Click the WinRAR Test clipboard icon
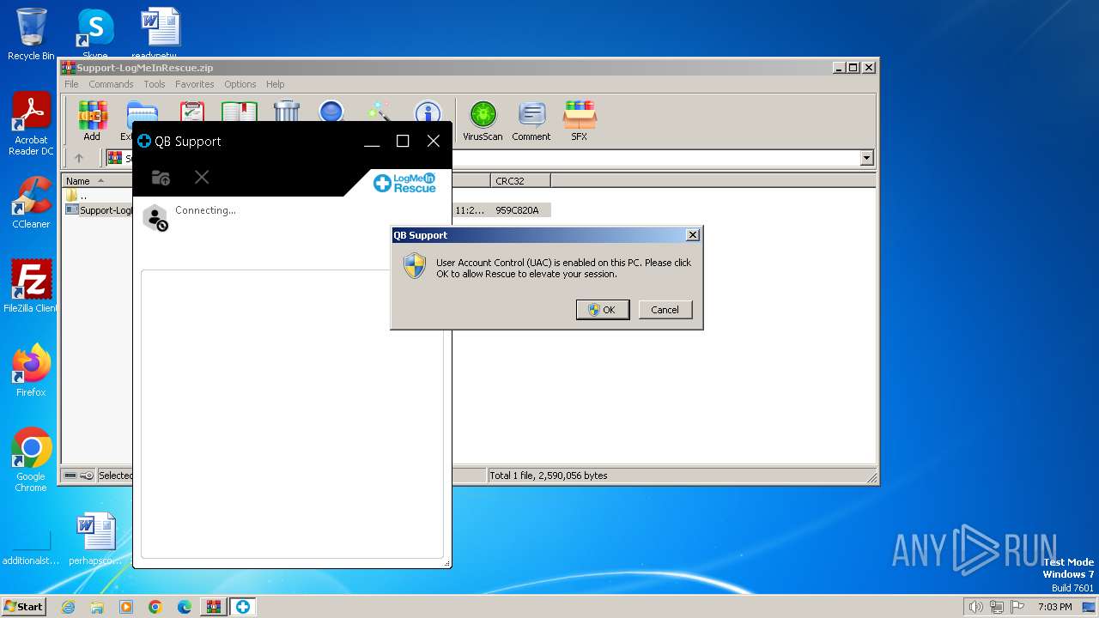 (x=191, y=112)
